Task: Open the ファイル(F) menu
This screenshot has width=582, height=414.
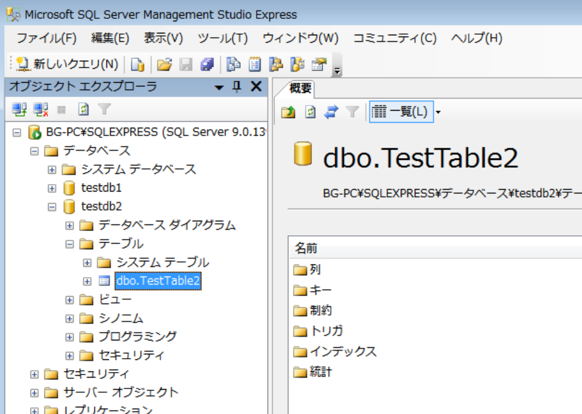Action: 46,38
